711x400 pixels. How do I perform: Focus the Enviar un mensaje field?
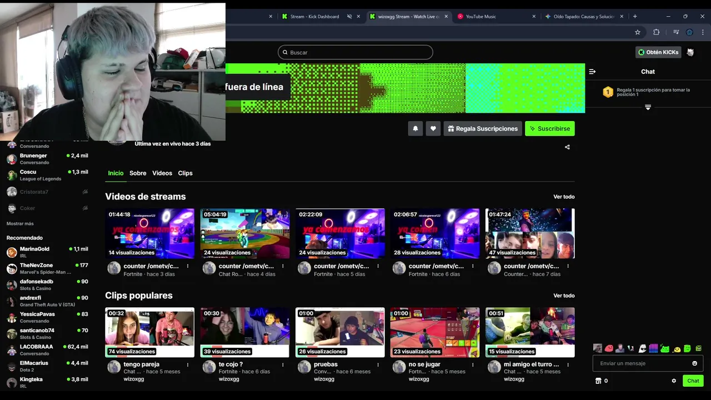coord(648,363)
